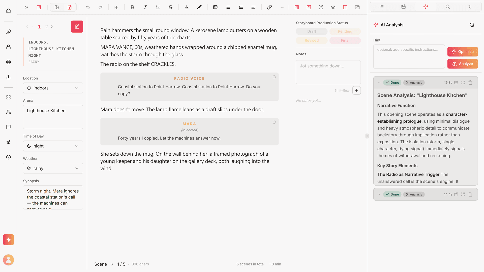Expand the 14.4s analysis result
The width and height of the screenshot is (484, 272).
click(379, 194)
